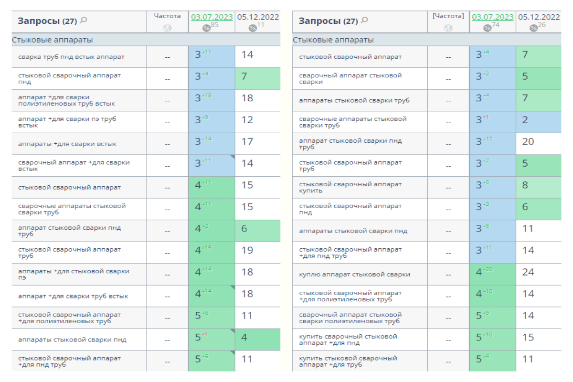
Task: Collapse the left Стыковые аппараты group row
Action: tap(53, 40)
